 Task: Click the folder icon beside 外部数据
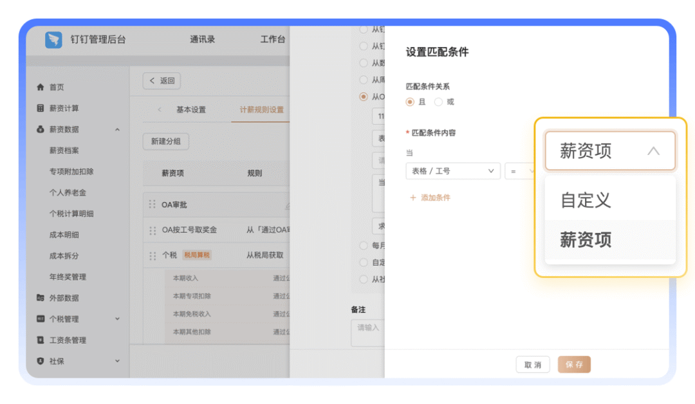[x=41, y=298]
